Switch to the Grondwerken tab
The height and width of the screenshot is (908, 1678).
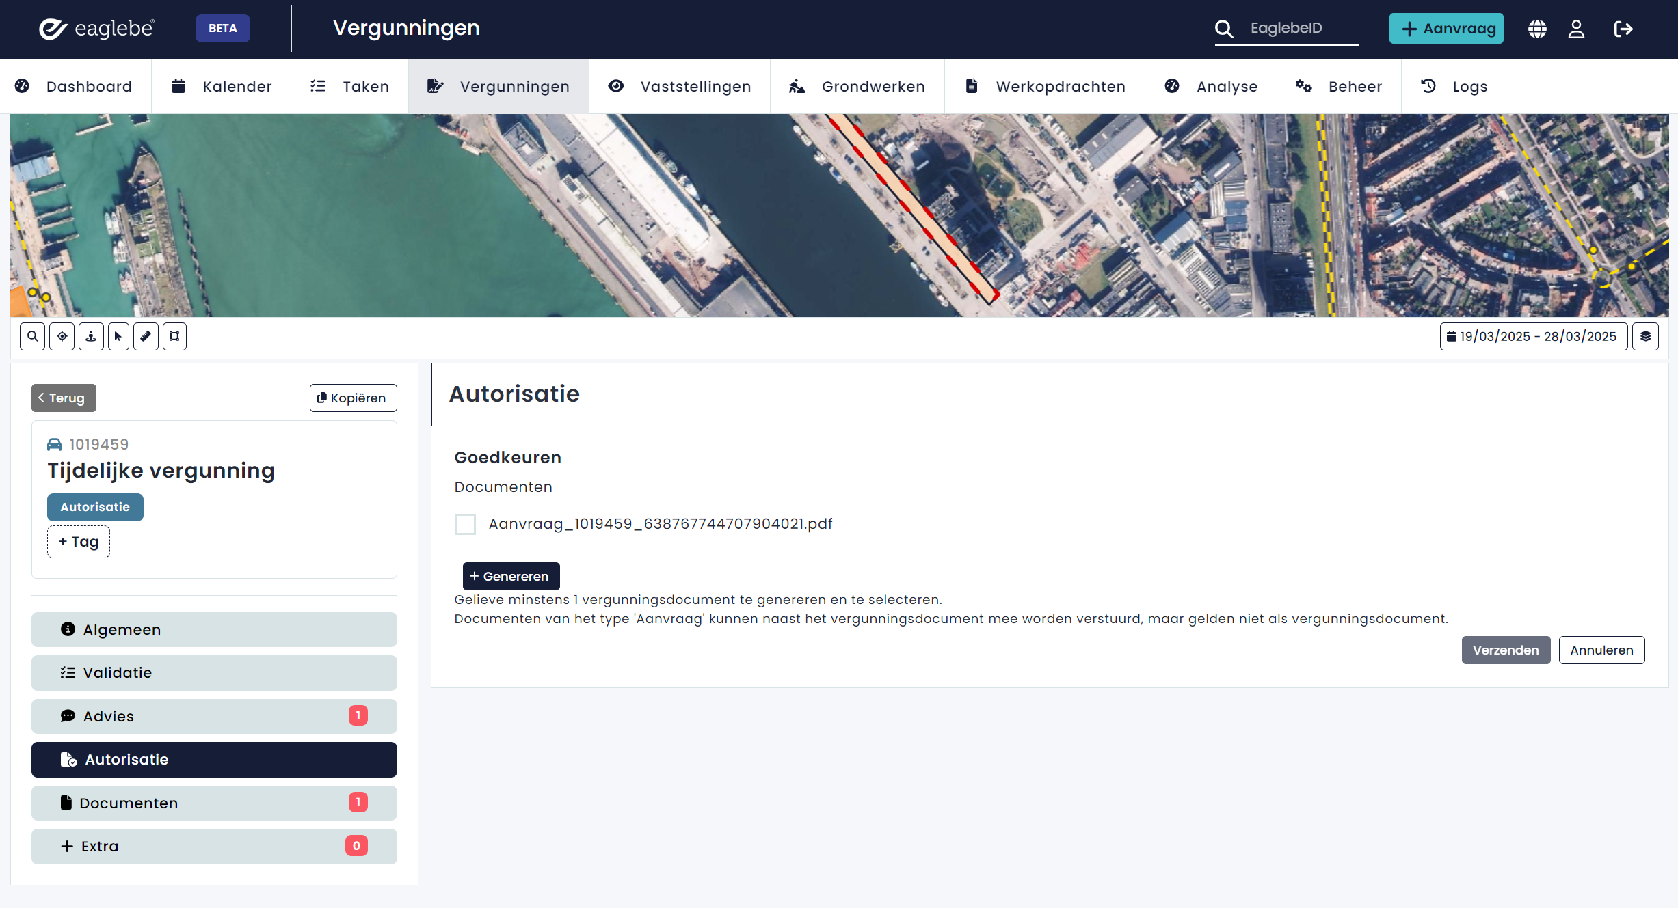click(857, 86)
